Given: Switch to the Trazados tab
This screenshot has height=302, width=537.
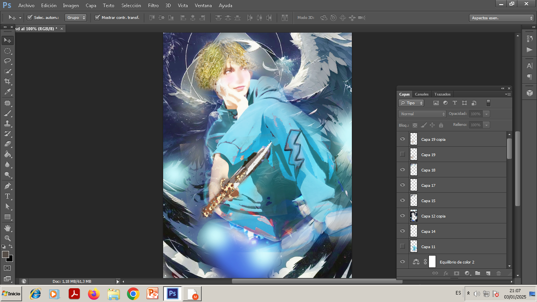Looking at the screenshot, I should point(442,94).
